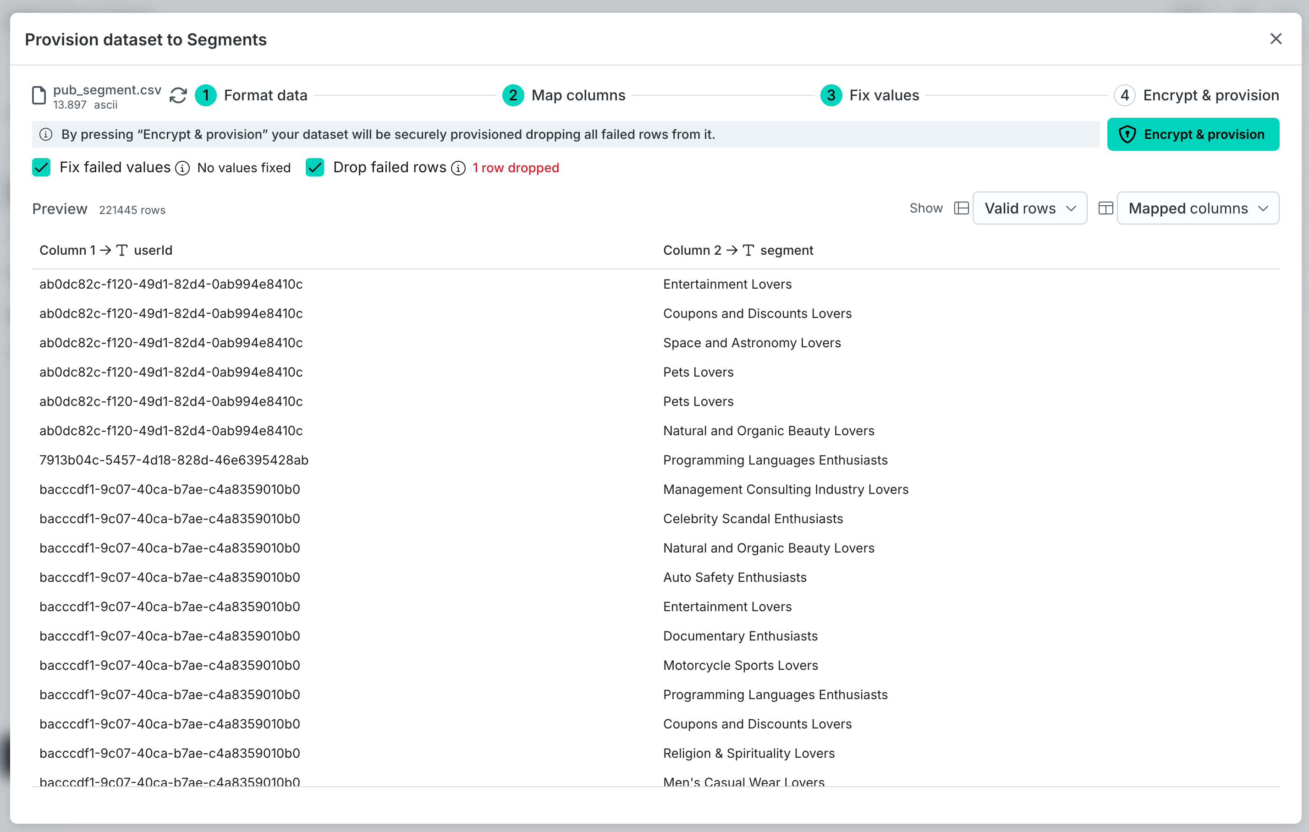Image resolution: width=1309 pixels, height=832 pixels.
Task: Close the Provision dataset dialog
Action: point(1276,39)
